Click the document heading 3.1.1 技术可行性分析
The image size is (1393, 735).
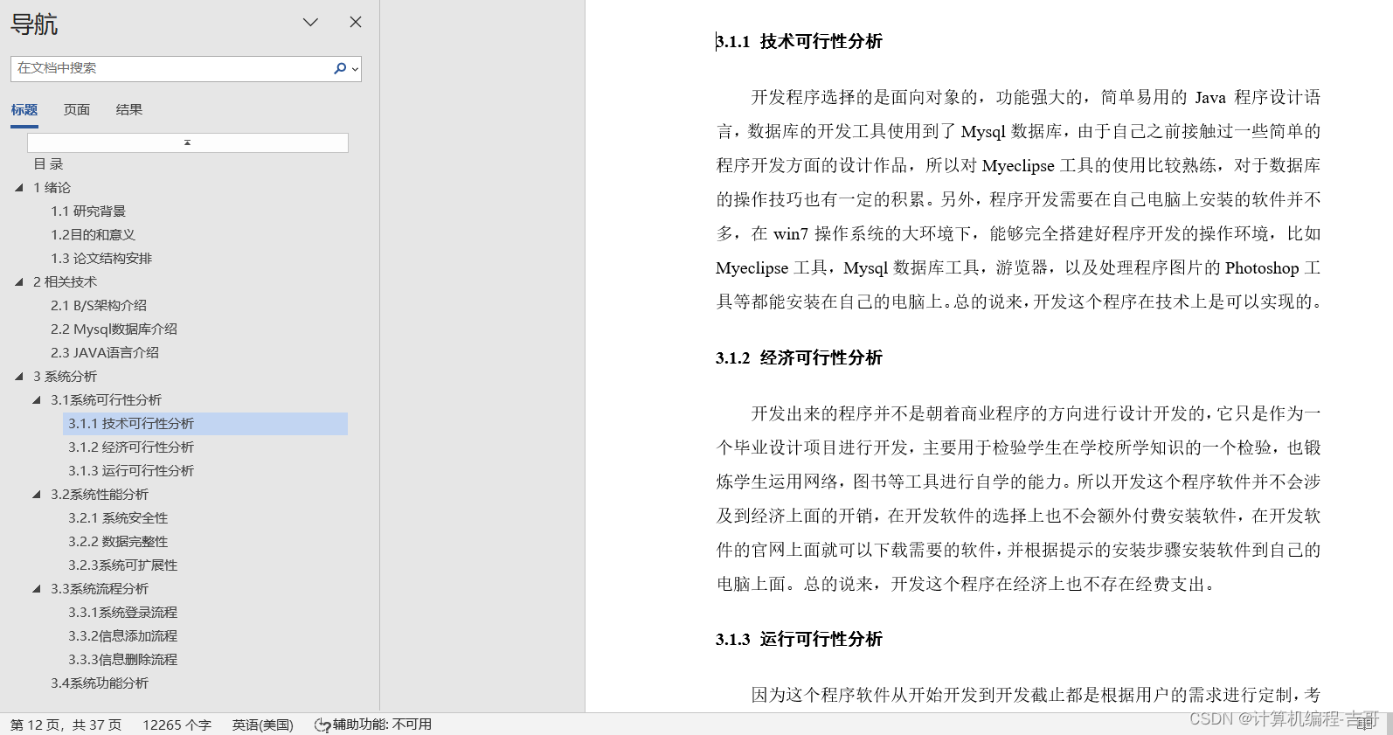(800, 41)
